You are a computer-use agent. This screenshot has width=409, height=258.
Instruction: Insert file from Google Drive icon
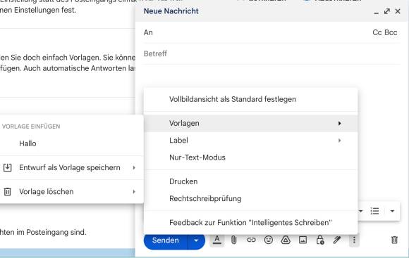pyautogui.click(x=286, y=240)
